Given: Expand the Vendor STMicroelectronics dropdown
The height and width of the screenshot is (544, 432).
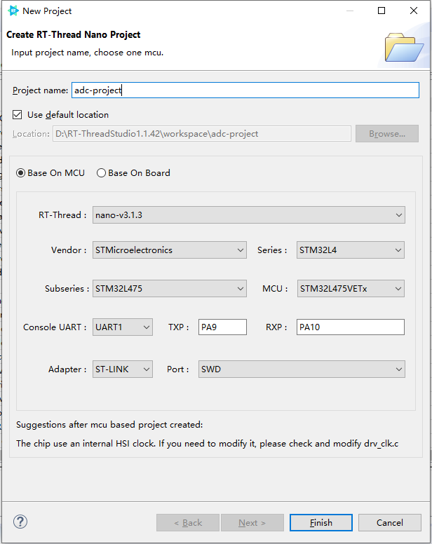Looking at the screenshot, I should point(169,250).
